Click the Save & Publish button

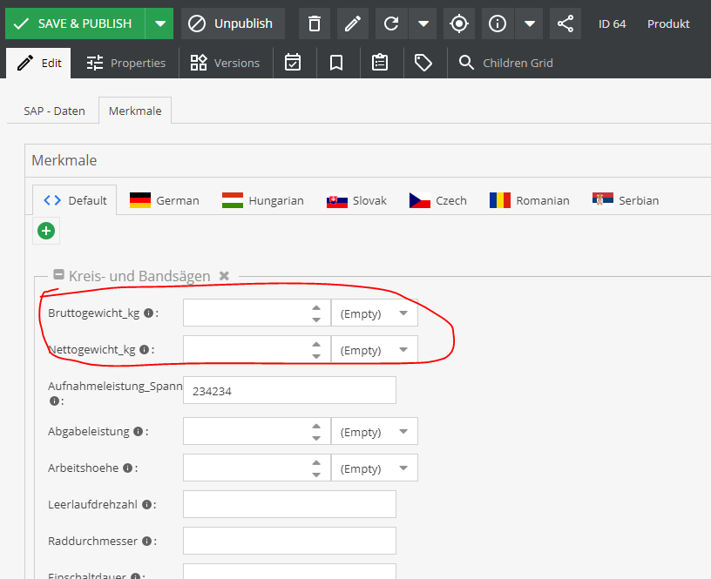pyautogui.click(x=75, y=24)
